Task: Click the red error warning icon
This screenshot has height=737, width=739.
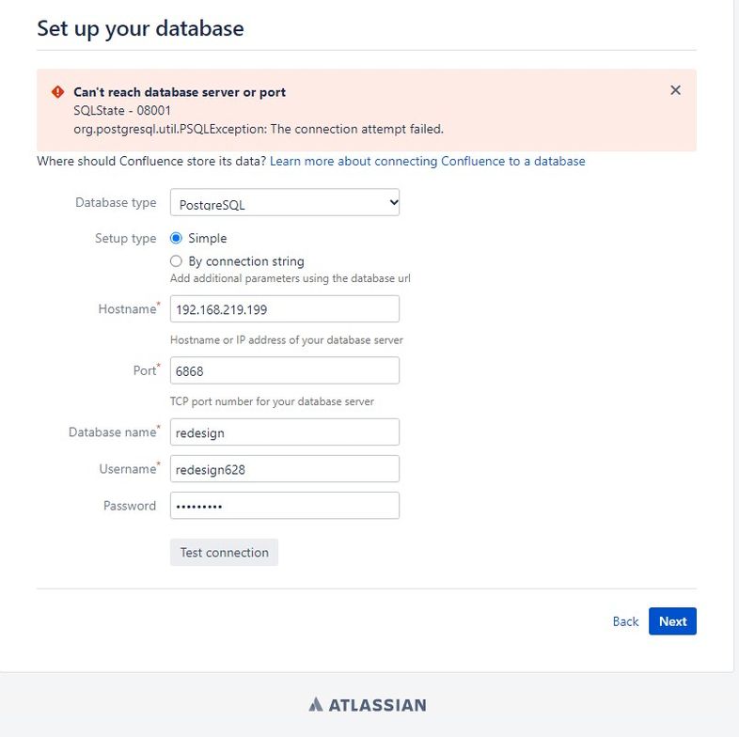Action: point(58,92)
